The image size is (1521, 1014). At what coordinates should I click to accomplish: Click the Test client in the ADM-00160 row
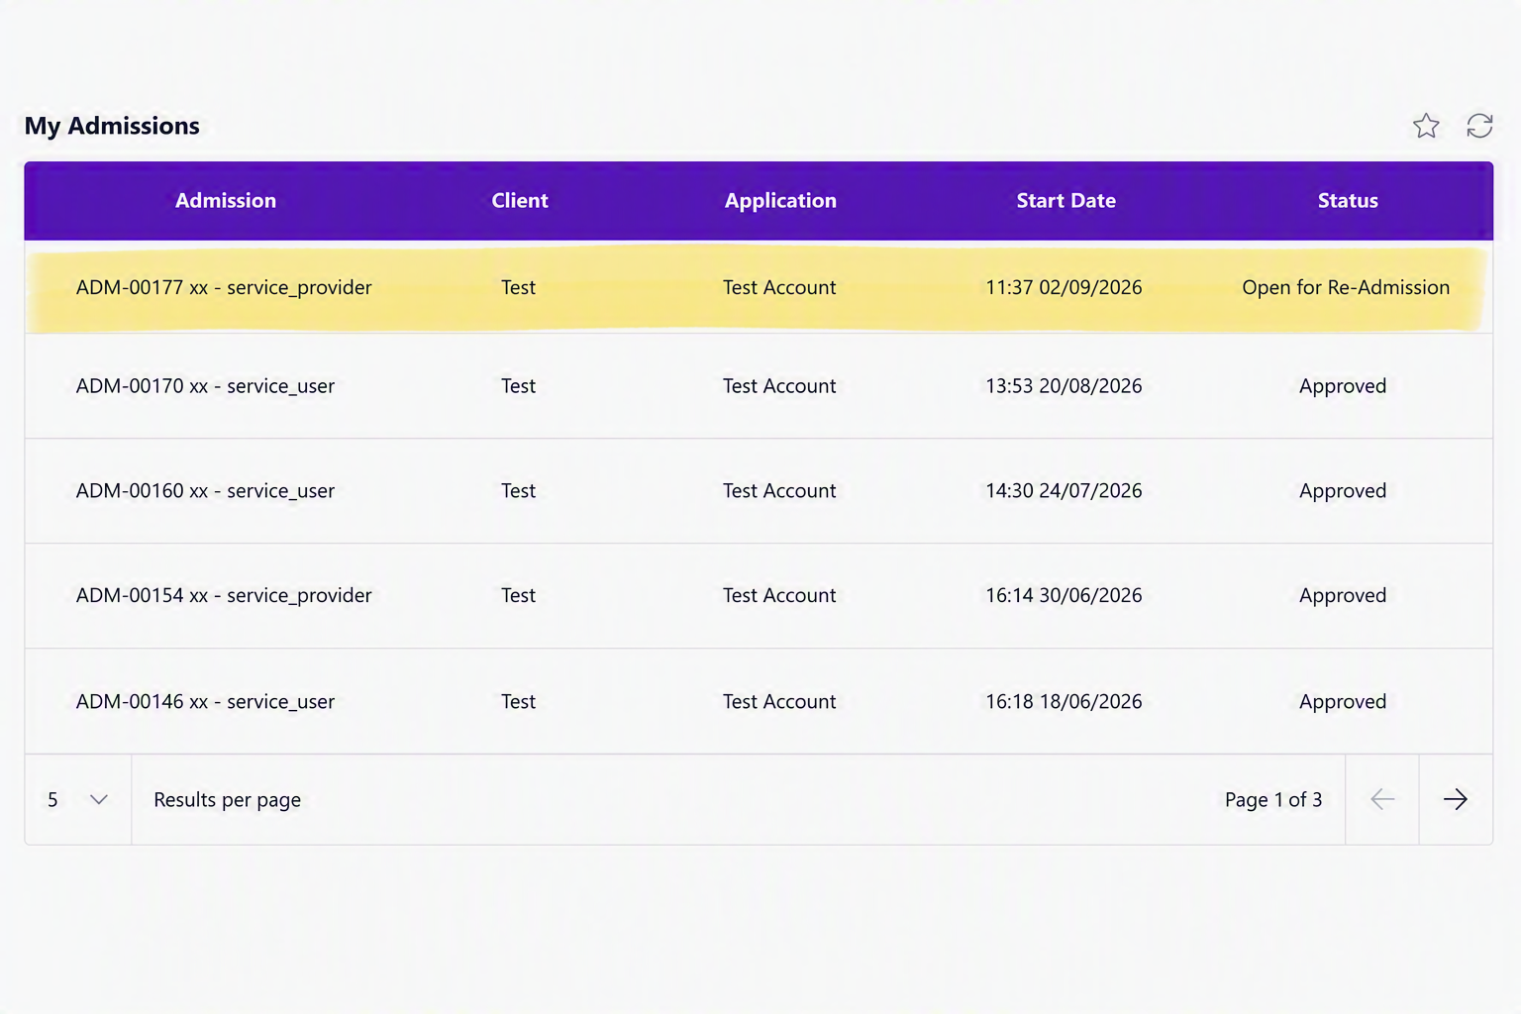pos(518,491)
